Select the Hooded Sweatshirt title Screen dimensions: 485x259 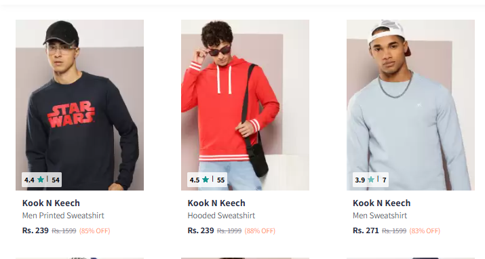(221, 216)
